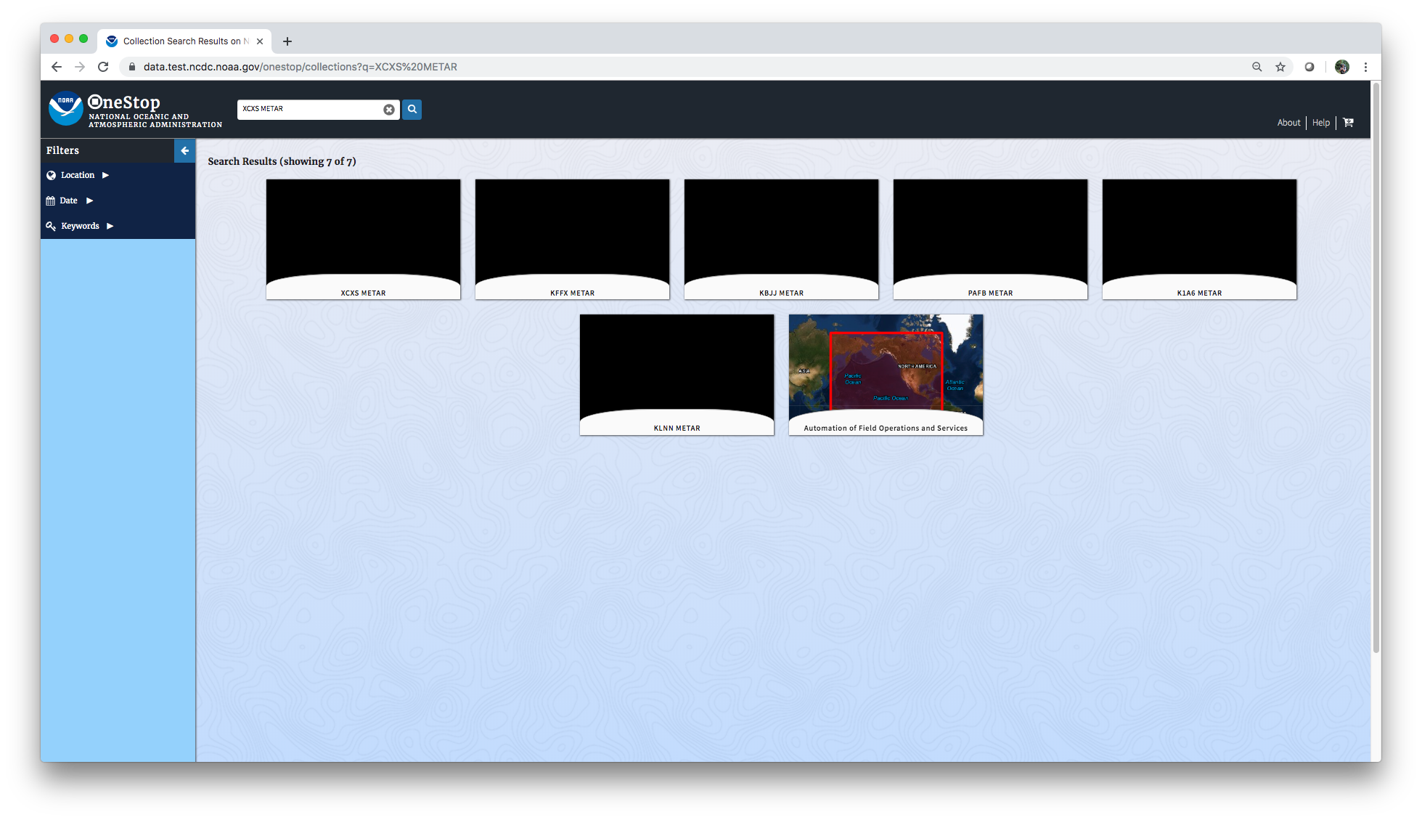Viewport: 1422px width, 820px height.
Task: Click the Date calendar icon in Filters
Action: 51,200
